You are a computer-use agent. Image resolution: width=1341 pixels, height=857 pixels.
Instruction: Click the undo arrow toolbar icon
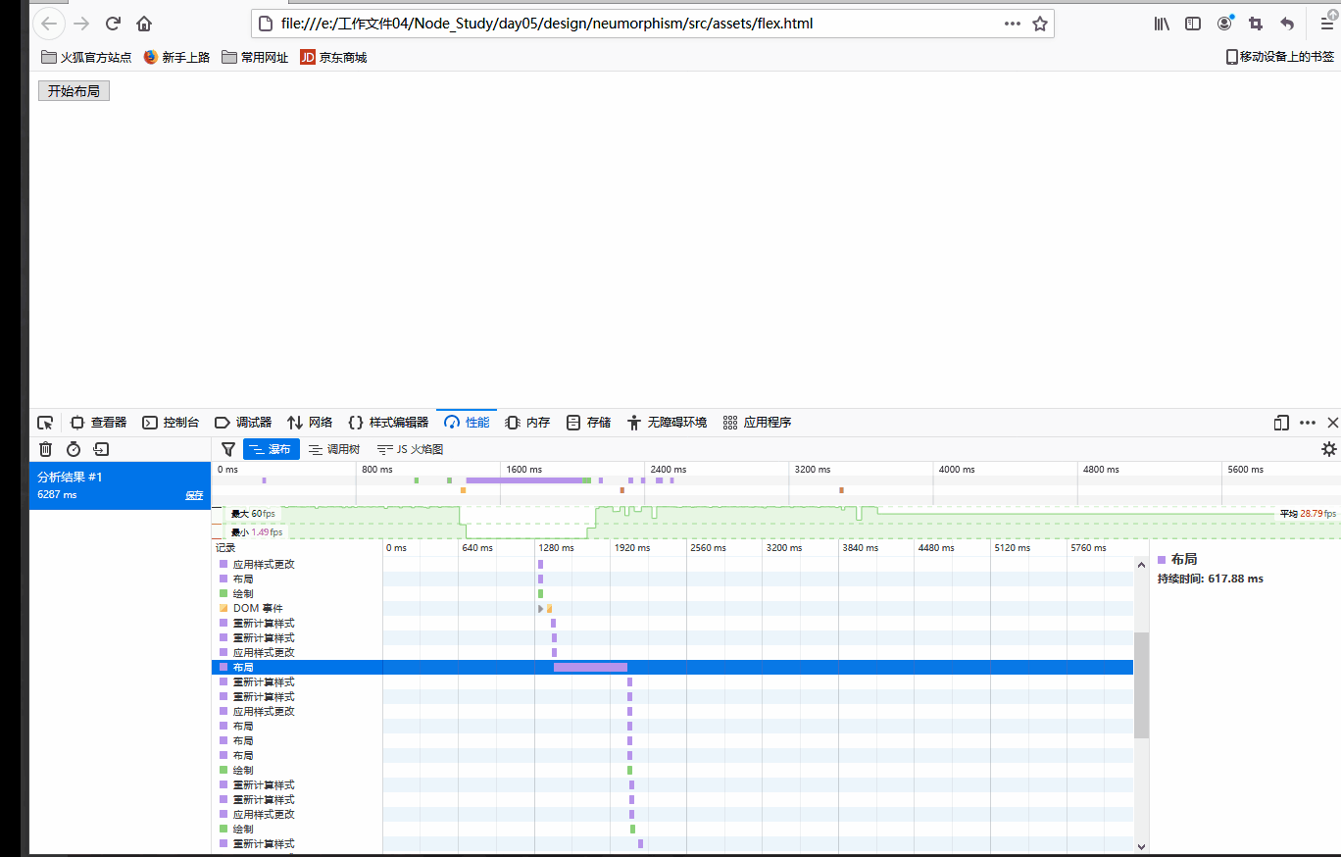pos(1287,24)
